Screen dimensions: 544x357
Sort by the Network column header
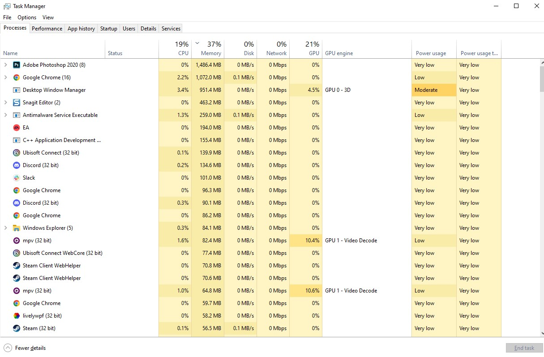click(273, 49)
